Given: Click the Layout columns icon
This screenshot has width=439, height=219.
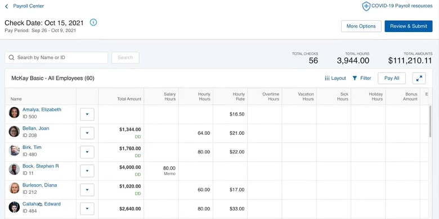Looking at the screenshot, I should (x=327, y=78).
